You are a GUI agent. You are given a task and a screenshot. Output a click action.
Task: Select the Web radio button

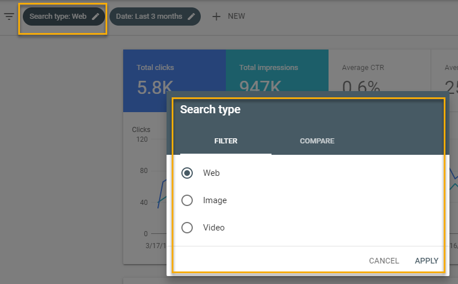click(187, 173)
